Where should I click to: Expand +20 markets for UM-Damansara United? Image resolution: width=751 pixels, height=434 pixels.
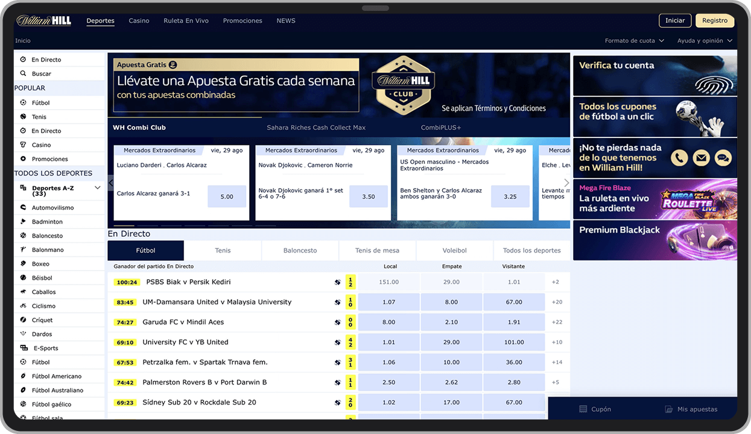click(x=557, y=302)
